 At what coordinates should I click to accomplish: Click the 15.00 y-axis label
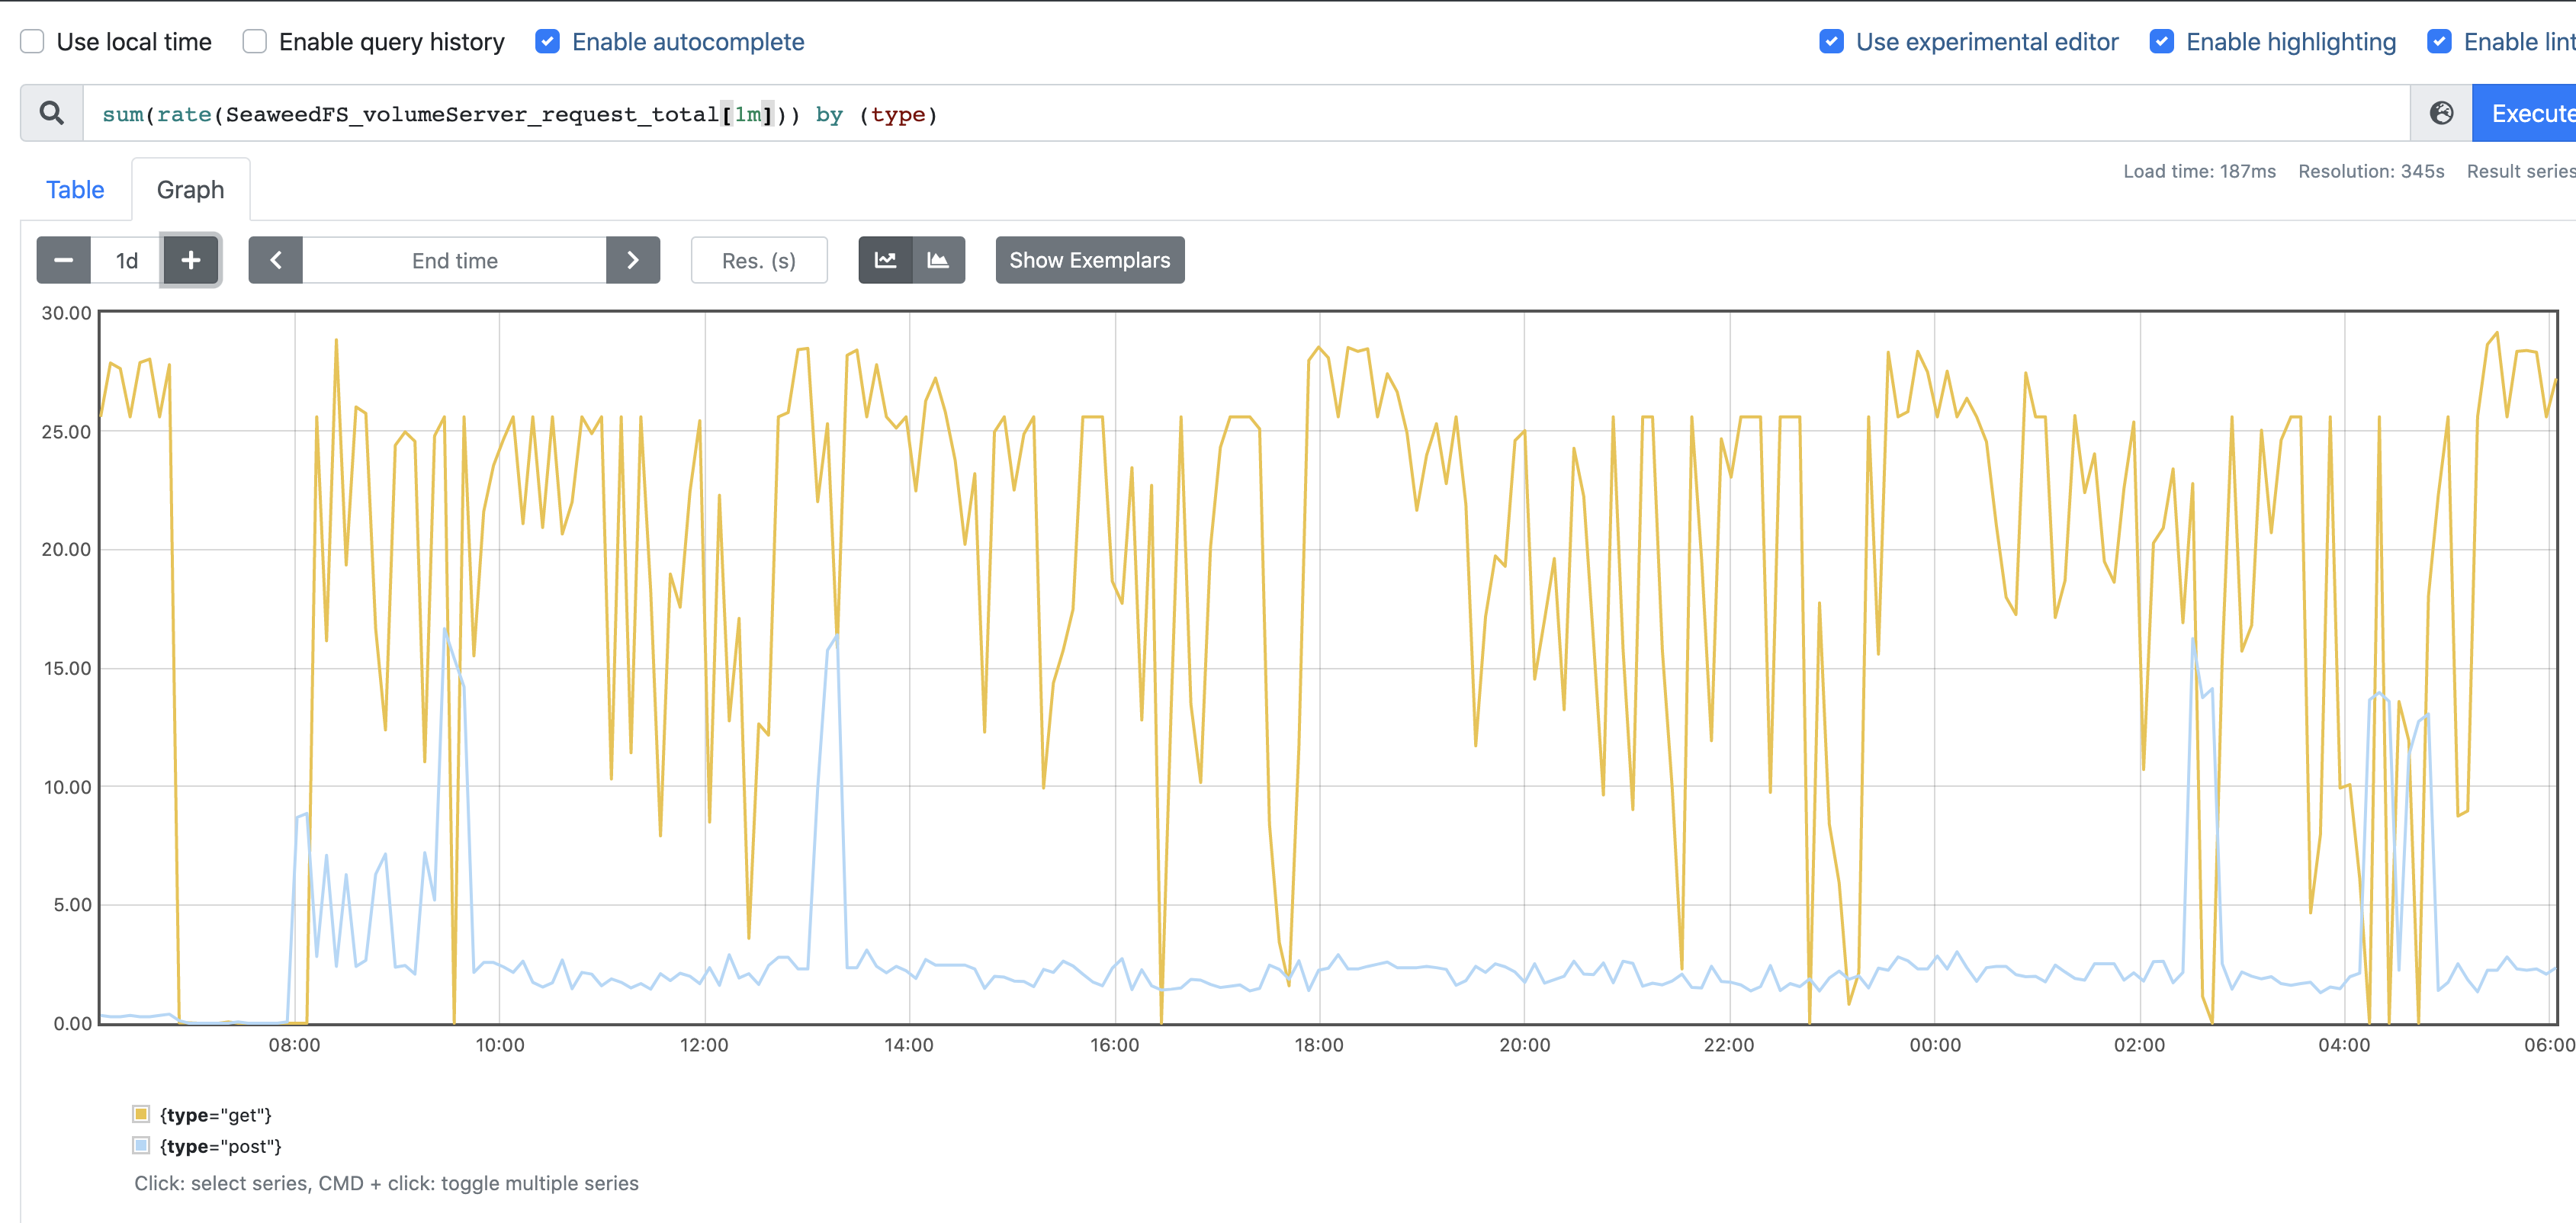coord(67,668)
